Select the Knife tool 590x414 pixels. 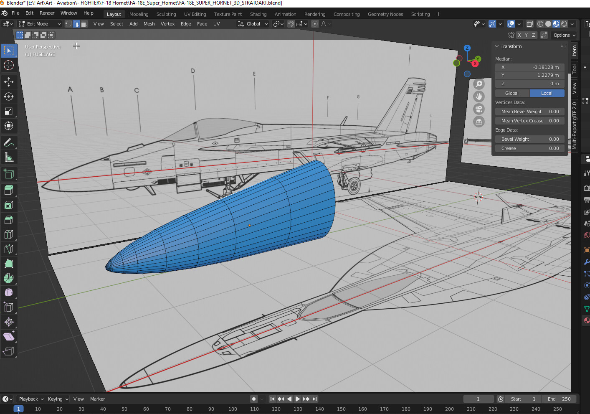click(9, 249)
